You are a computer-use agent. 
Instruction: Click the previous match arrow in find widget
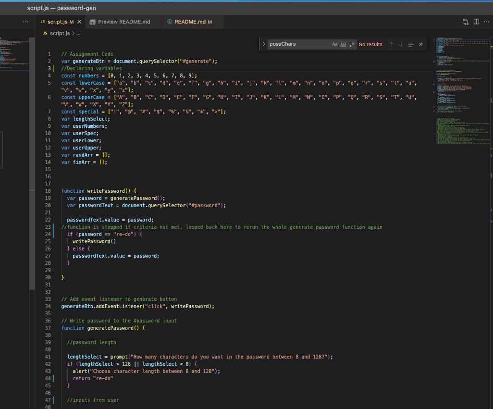pyautogui.click(x=392, y=44)
